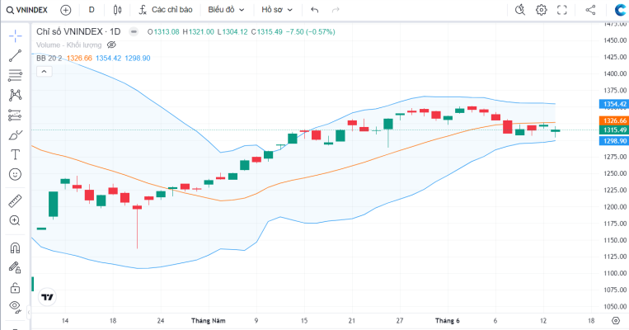This screenshot has height=330, width=629.
Task: Select the forecast and measurement tool
Action: 15,115
